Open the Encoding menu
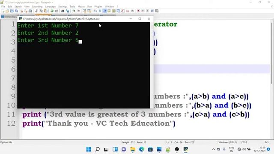This screenshot has width=274, height=154. coord(37,6)
